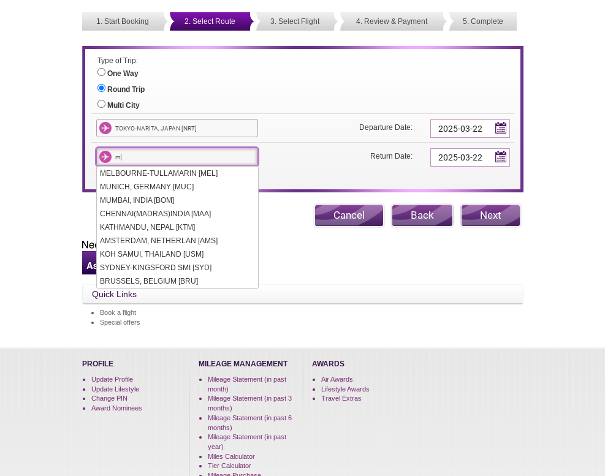Click the Cancel button

click(349, 215)
